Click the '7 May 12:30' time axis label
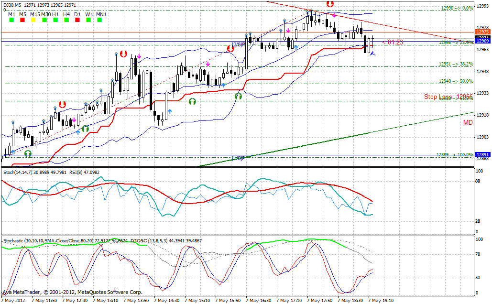 [x=75, y=301]
